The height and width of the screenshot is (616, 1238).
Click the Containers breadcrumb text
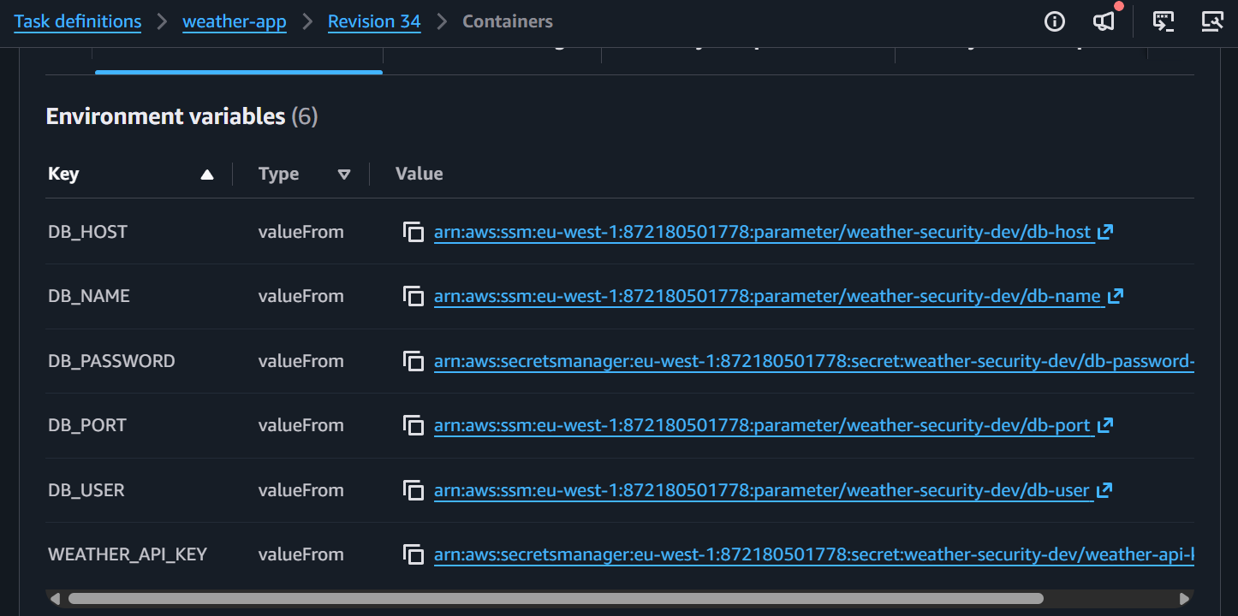pyautogui.click(x=508, y=21)
